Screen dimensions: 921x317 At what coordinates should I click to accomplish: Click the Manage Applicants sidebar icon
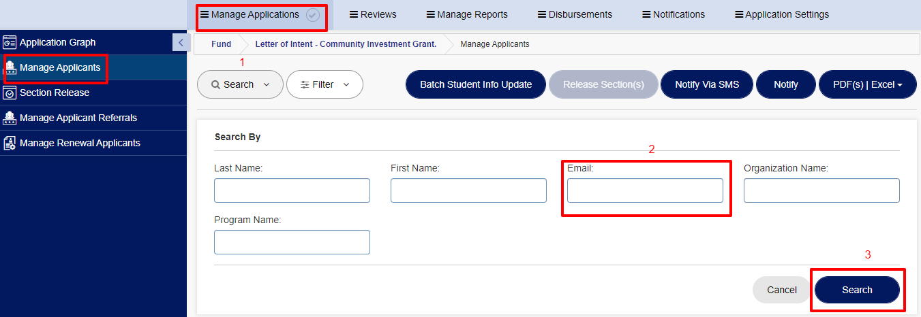pyautogui.click(x=10, y=67)
